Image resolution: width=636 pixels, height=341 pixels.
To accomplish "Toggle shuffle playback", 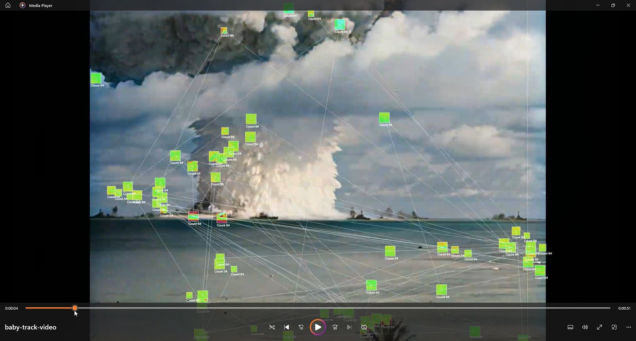I will click(272, 327).
